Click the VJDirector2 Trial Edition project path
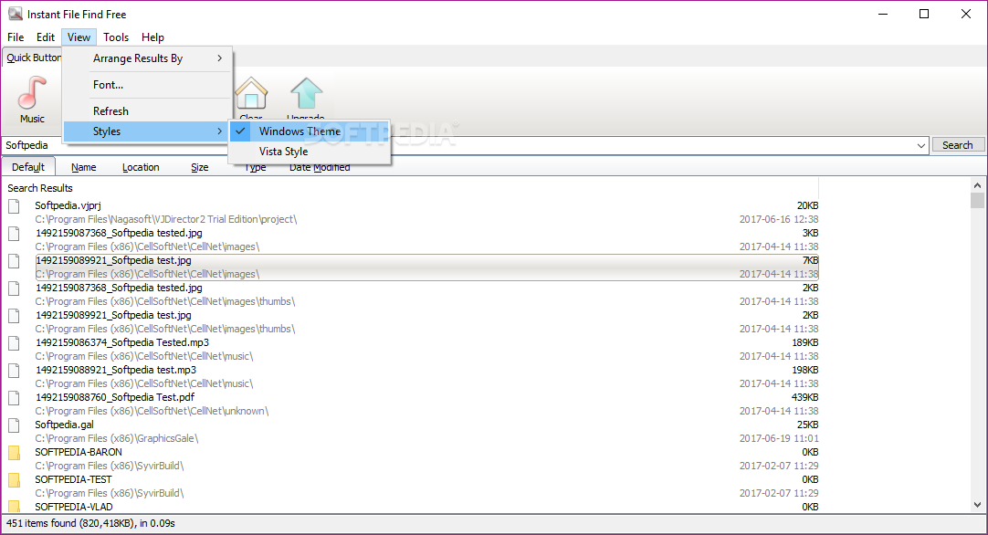Image resolution: width=988 pixels, height=535 pixels. [165, 219]
